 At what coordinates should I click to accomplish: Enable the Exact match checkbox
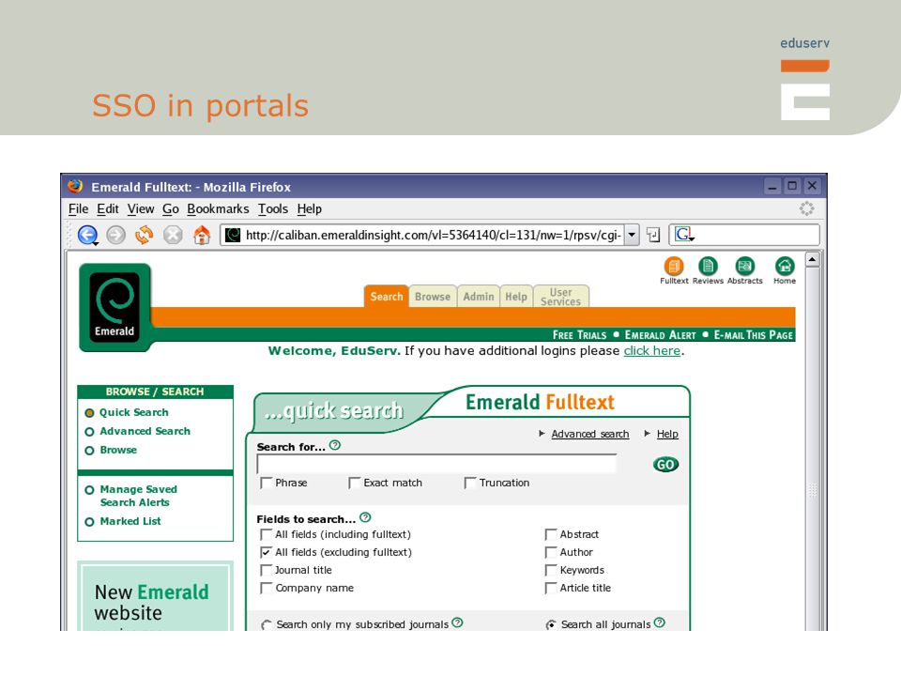pos(355,483)
